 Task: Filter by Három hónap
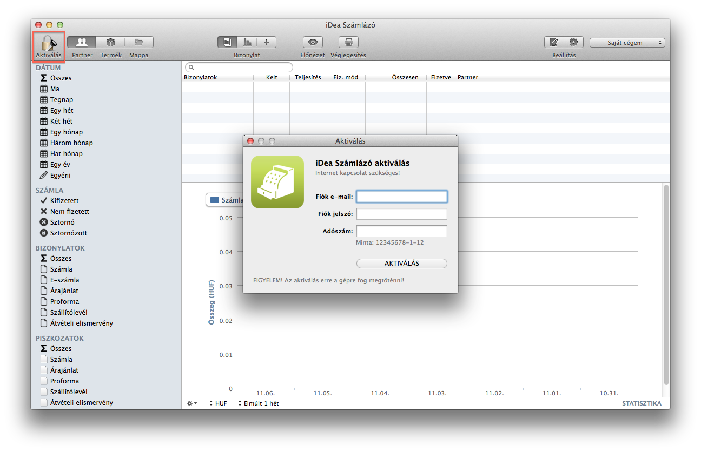click(67, 143)
